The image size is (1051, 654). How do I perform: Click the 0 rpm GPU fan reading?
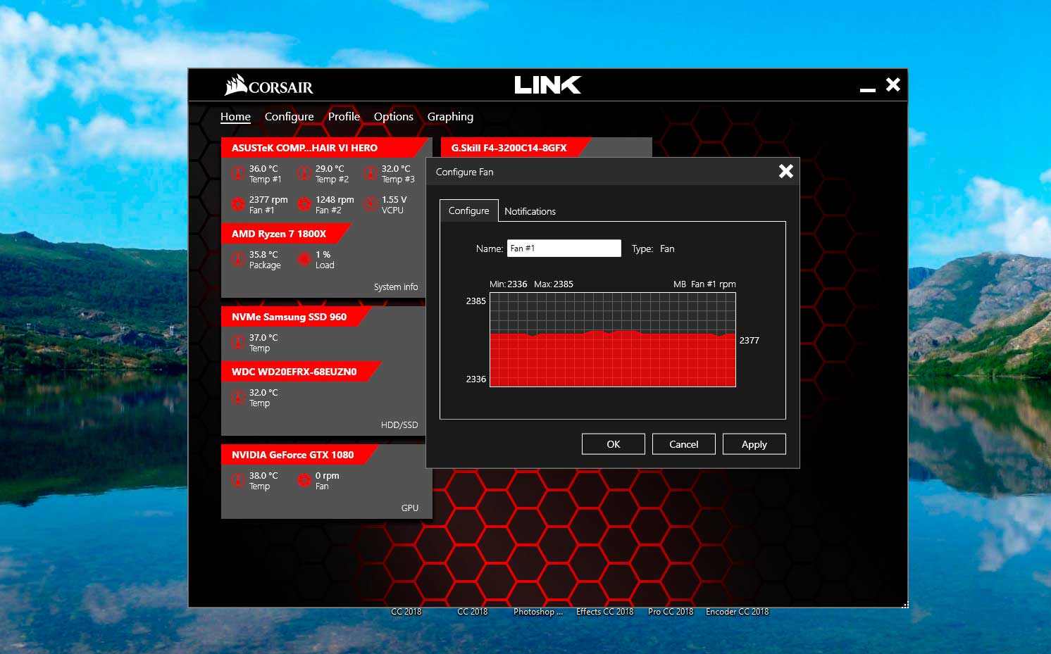point(328,481)
